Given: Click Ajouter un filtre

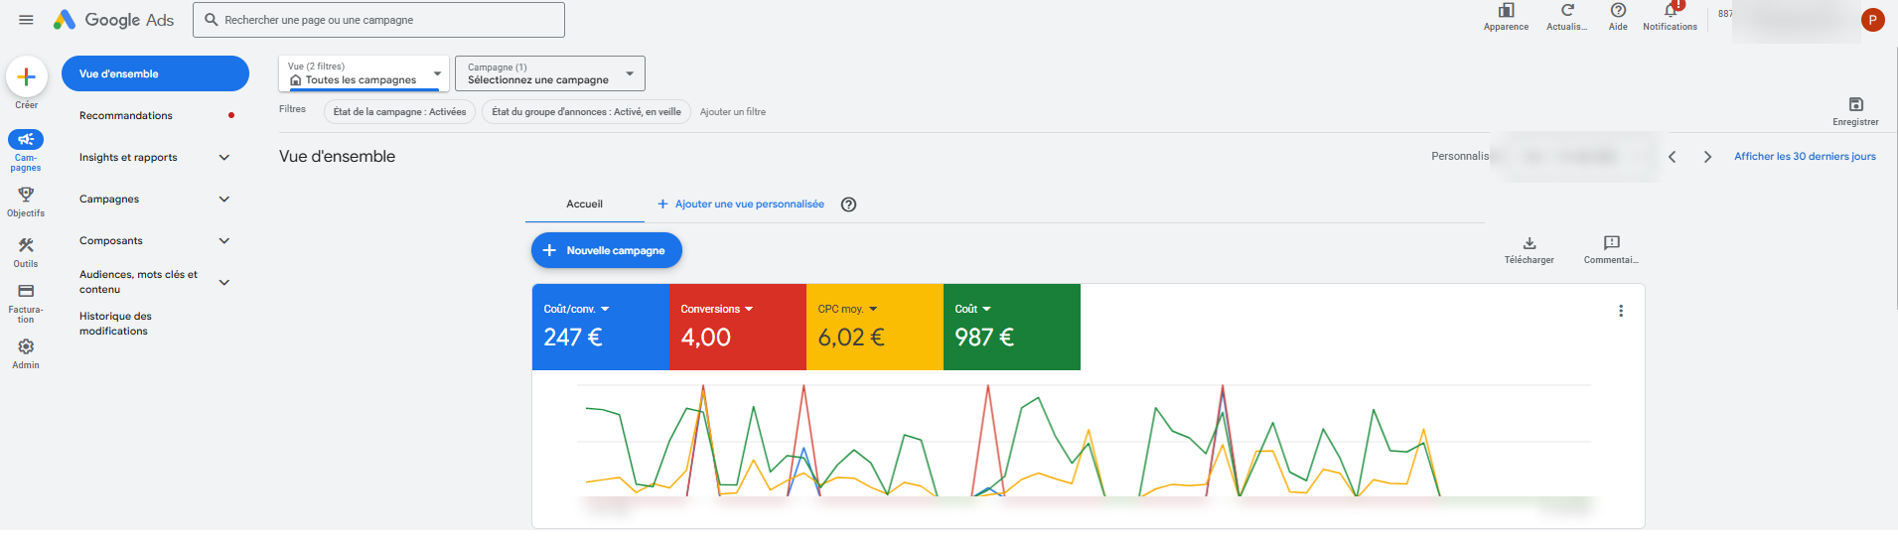Looking at the screenshot, I should click(733, 112).
